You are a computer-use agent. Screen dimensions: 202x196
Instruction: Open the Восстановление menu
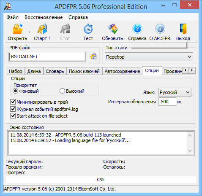pos(44,17)
